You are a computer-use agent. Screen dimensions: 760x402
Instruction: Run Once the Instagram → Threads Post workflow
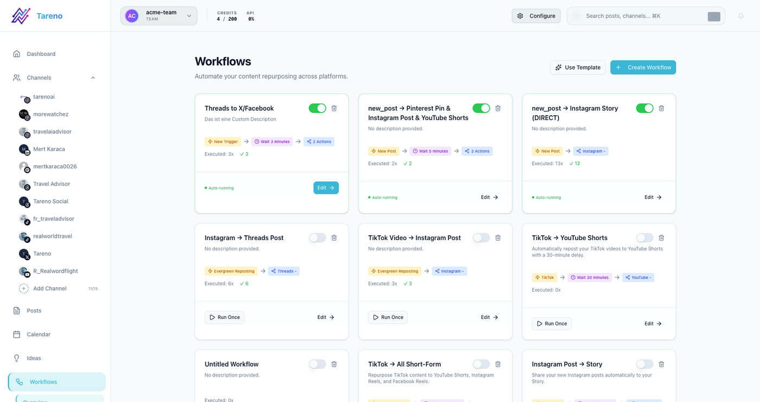click(224, 317)
